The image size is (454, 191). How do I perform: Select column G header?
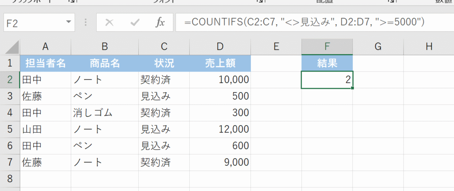(378, 47)
